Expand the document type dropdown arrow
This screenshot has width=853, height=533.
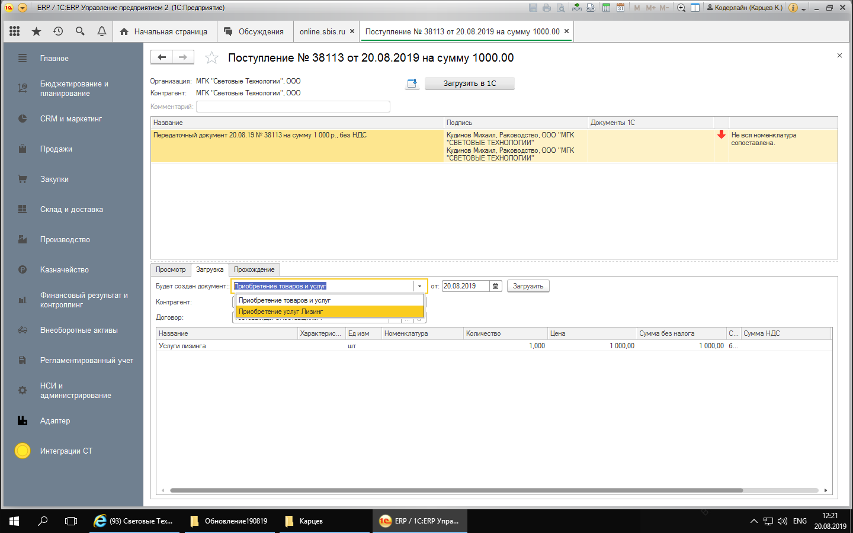click(x=419, y=286)
